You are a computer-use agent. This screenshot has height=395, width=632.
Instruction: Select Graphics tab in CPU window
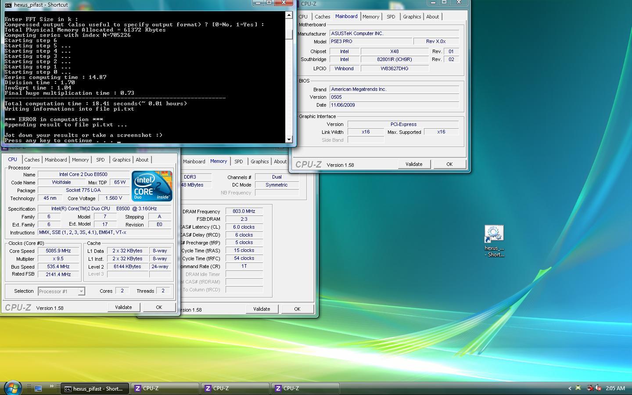[121, 160]
